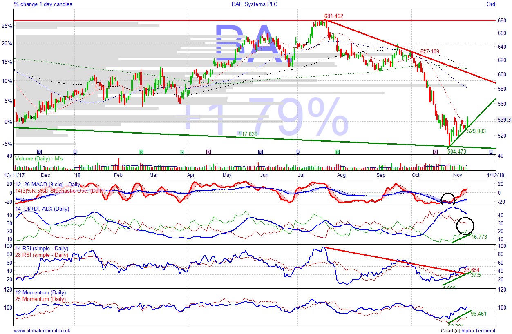Click the 'Ord' label at top right
The height and width of the screenshot is (334, 512).
(x=491, y=4)
